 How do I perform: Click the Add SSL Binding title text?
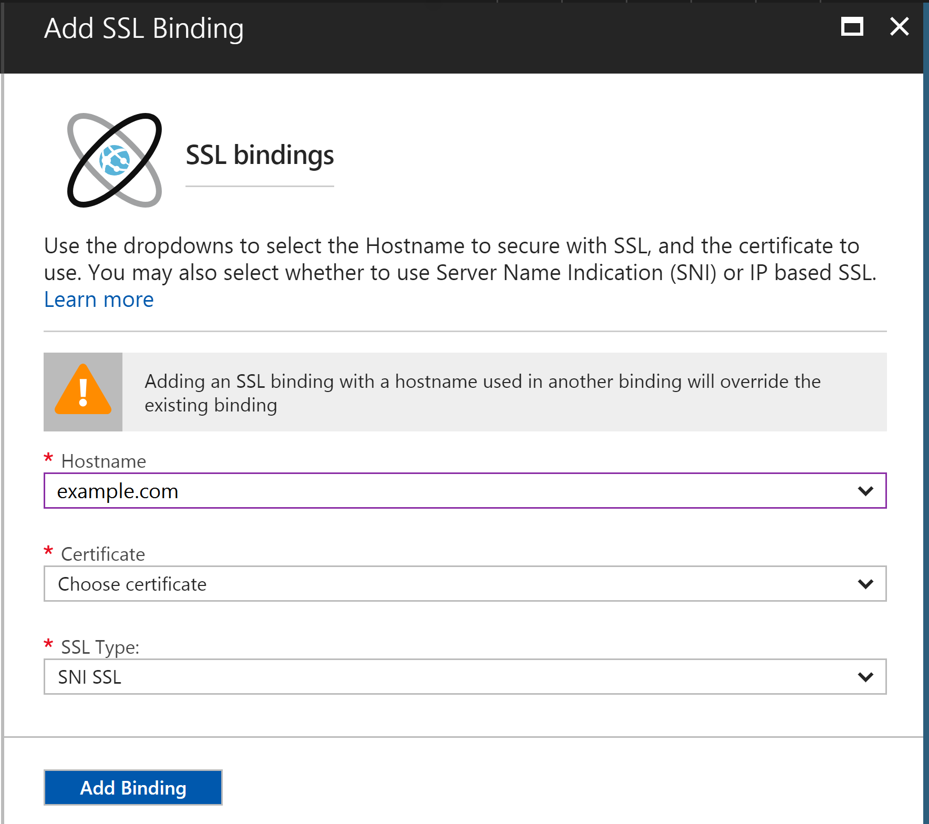pyautogui.click(x=143, y=28)
